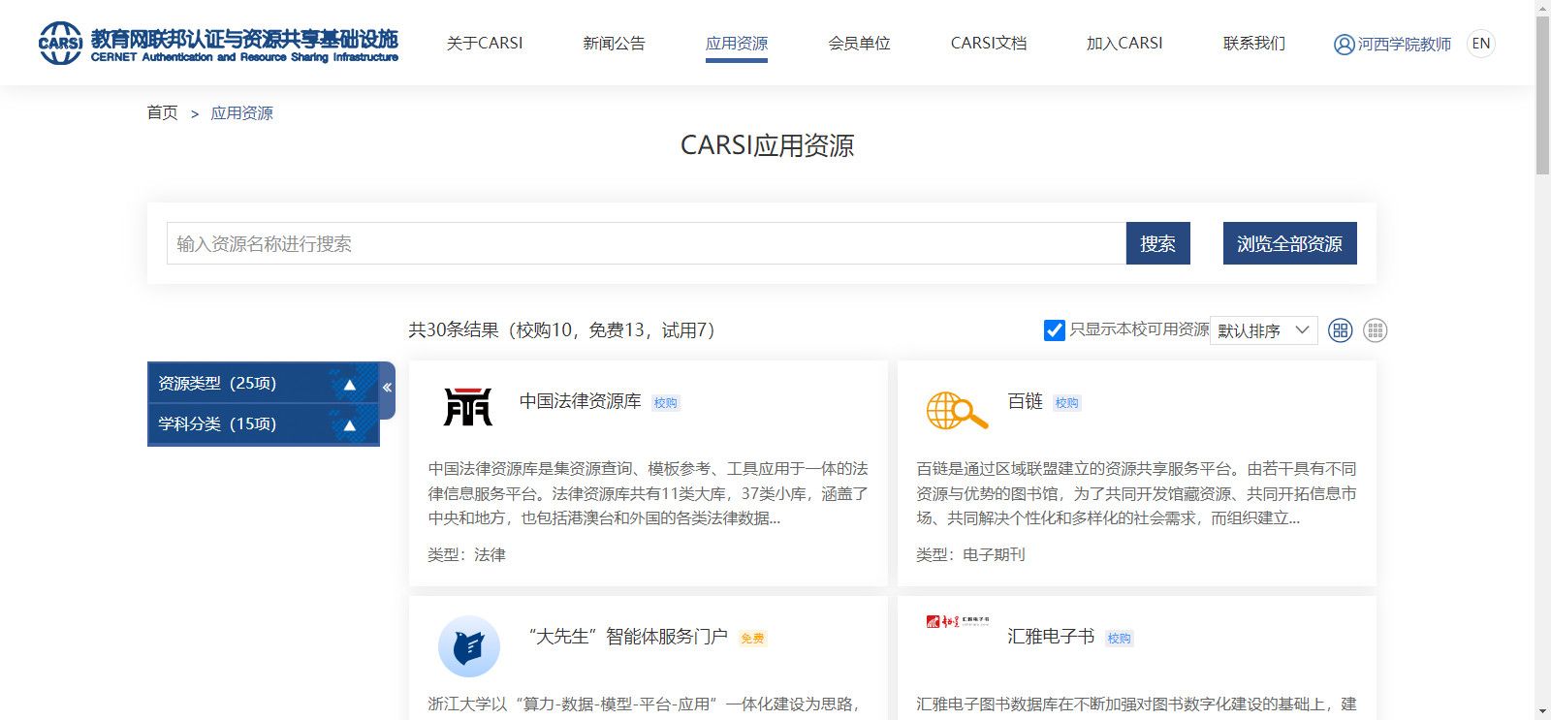1551x720 pixels.
Task: Click 大先生 blue circle logo
Action: click(469, 646)
